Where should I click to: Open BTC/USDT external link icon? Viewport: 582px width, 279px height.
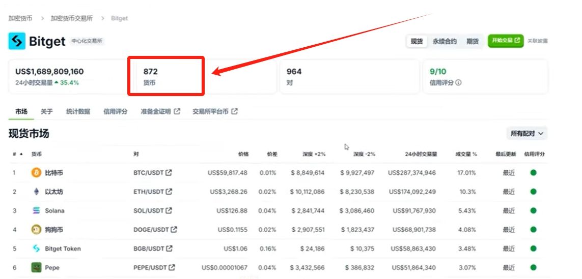[169, 172]
